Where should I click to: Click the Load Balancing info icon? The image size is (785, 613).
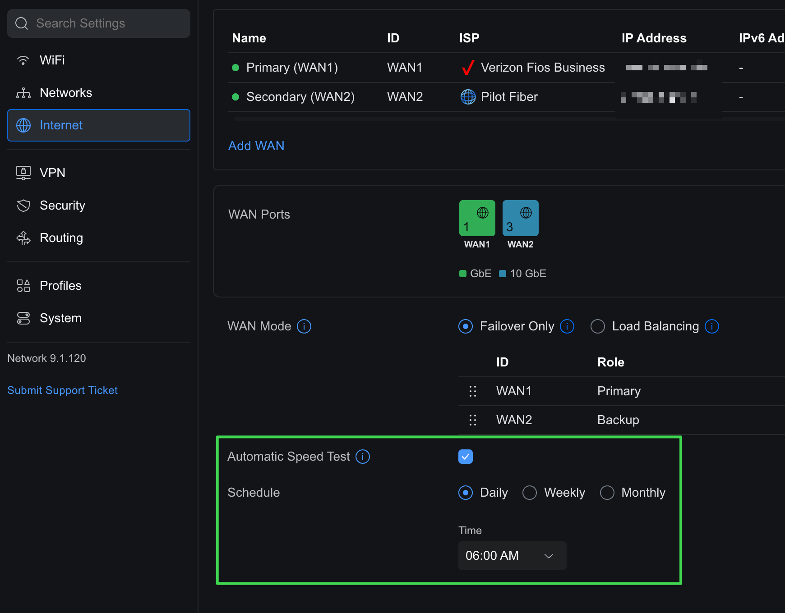pyautogui.click(x=712, y=326)
